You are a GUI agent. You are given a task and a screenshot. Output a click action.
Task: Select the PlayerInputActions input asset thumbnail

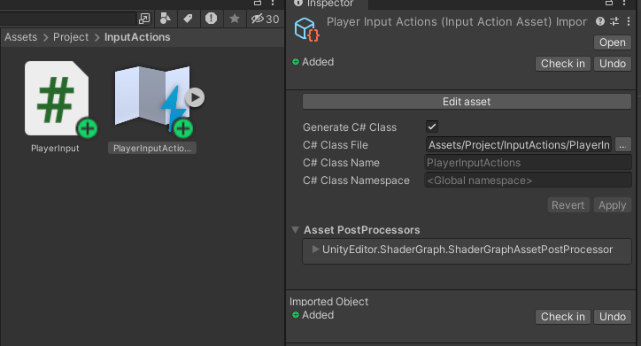tap(152, 98)
